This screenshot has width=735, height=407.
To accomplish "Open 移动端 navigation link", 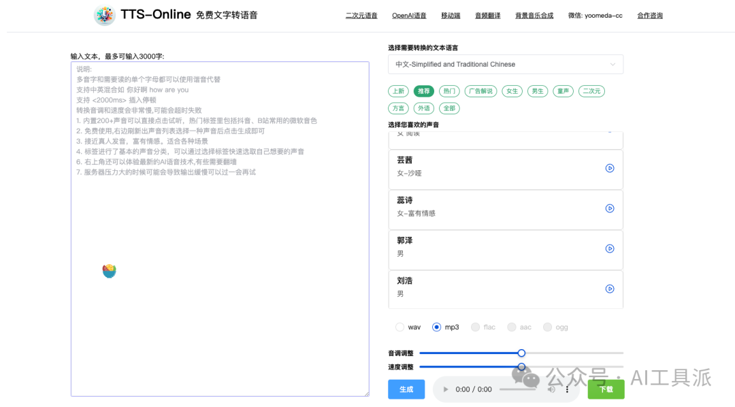I will tap(451, 16).
